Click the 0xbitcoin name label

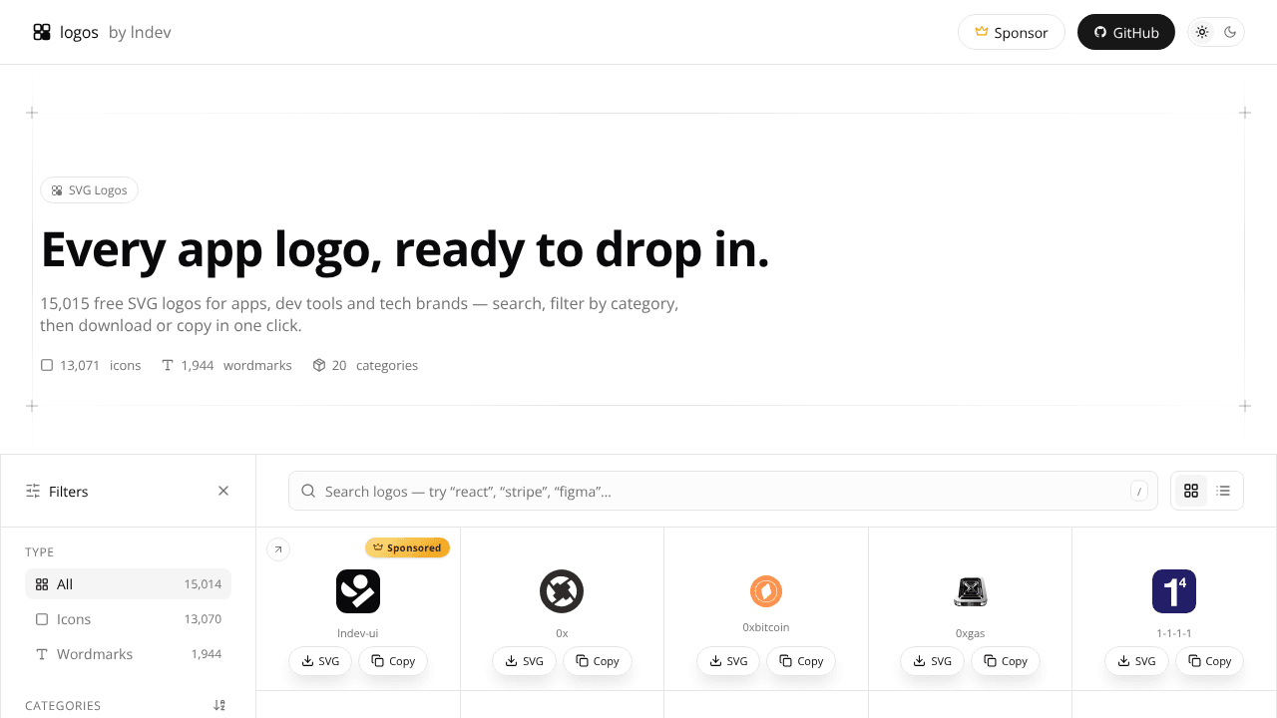click(x=766, y=627)
